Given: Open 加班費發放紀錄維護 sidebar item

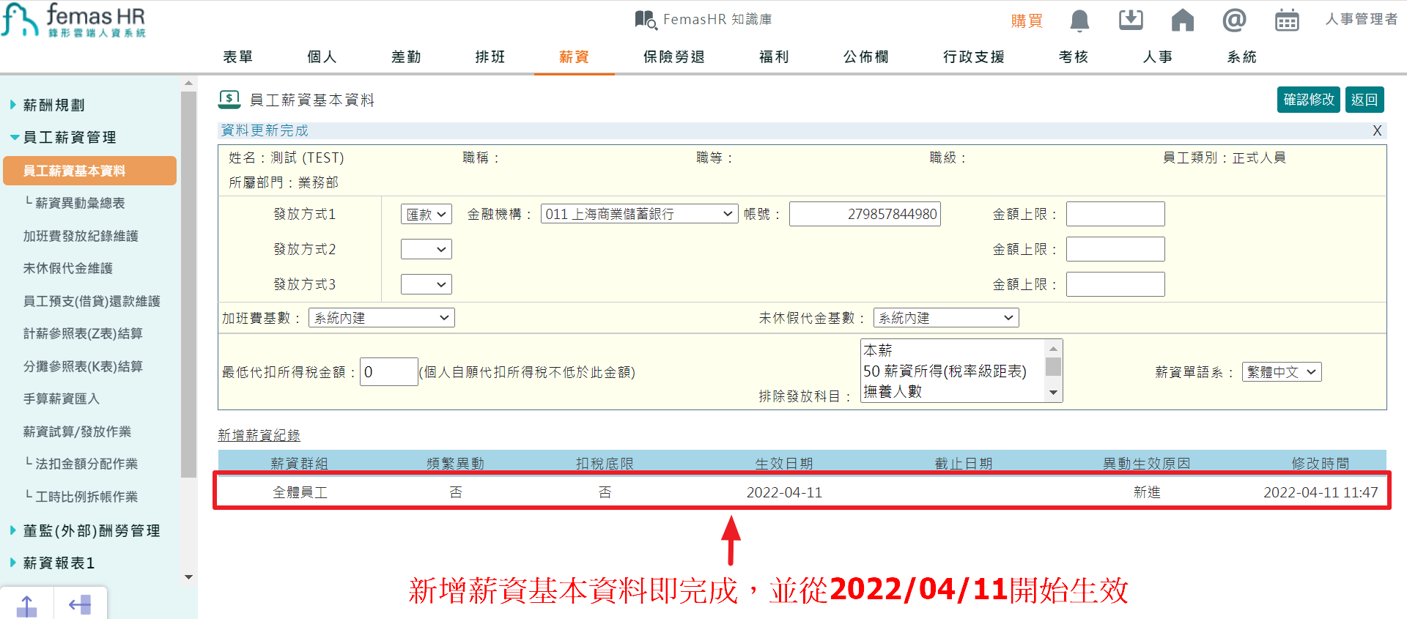Looking at the screenshot, I should coord(81,236).
